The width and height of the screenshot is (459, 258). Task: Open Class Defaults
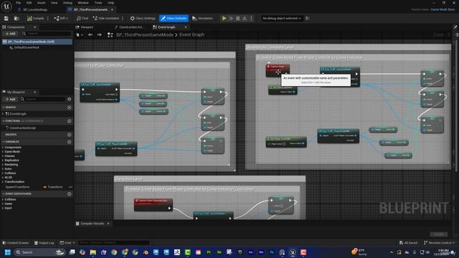(x=174, y=19)
